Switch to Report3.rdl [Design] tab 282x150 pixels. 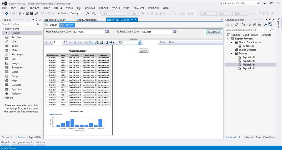[x=55, y=20]
